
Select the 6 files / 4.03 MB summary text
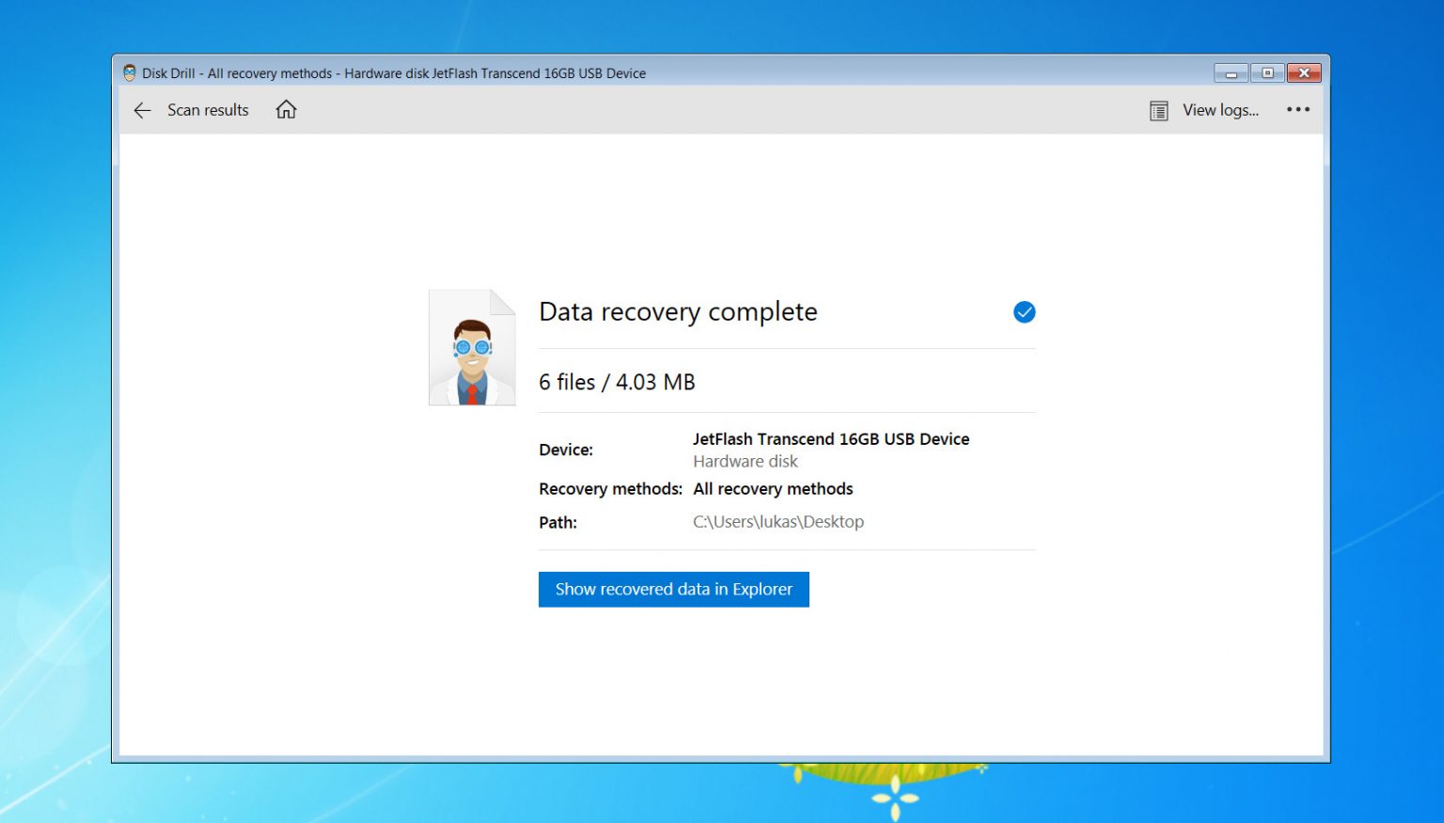click(x=617, y=382)
